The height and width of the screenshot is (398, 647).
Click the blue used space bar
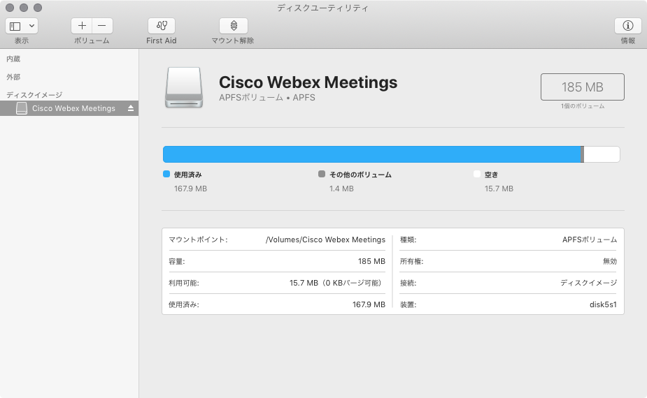371,154
